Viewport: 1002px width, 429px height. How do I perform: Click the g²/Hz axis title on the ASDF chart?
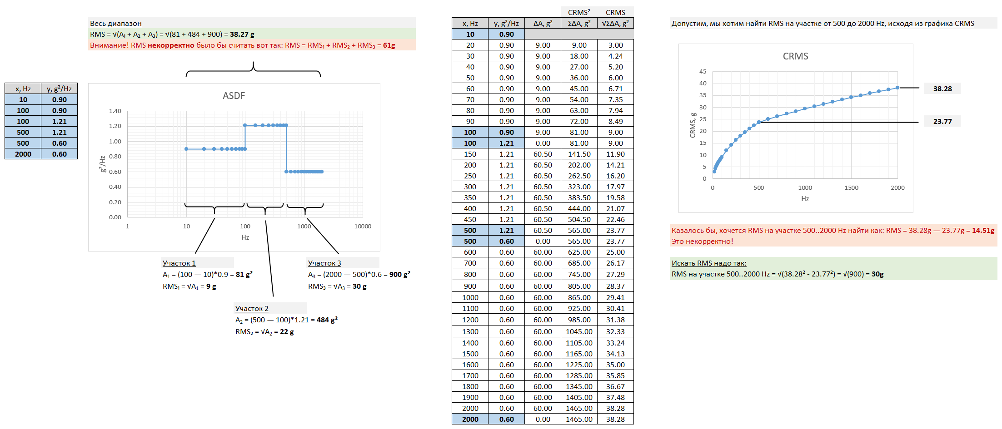pos(103,164)
